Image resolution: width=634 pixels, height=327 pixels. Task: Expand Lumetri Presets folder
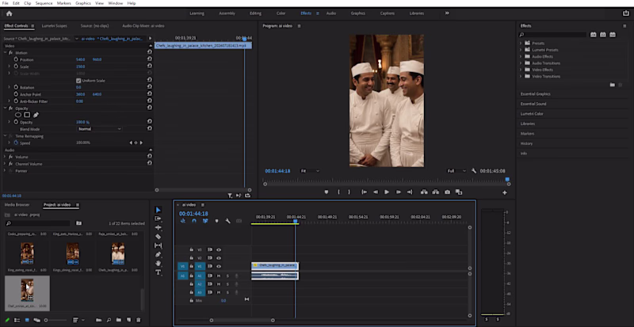(x=521, y=50)
